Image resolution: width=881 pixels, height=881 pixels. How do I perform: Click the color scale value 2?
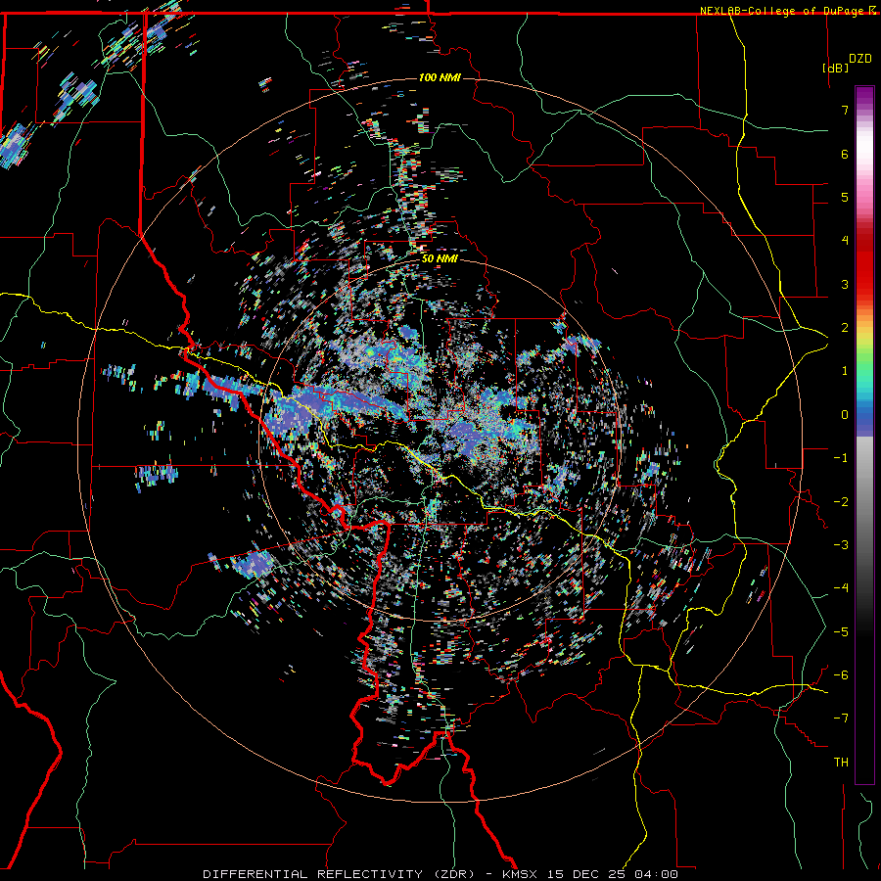(x=845, y=328)
